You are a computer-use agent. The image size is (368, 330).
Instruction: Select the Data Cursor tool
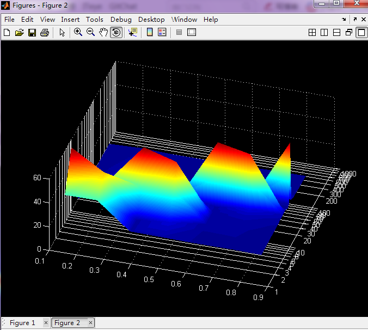pyautogui.click(x=133, y=32)
